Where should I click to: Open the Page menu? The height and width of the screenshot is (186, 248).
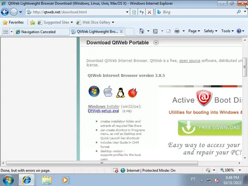(x=194, y=31)
